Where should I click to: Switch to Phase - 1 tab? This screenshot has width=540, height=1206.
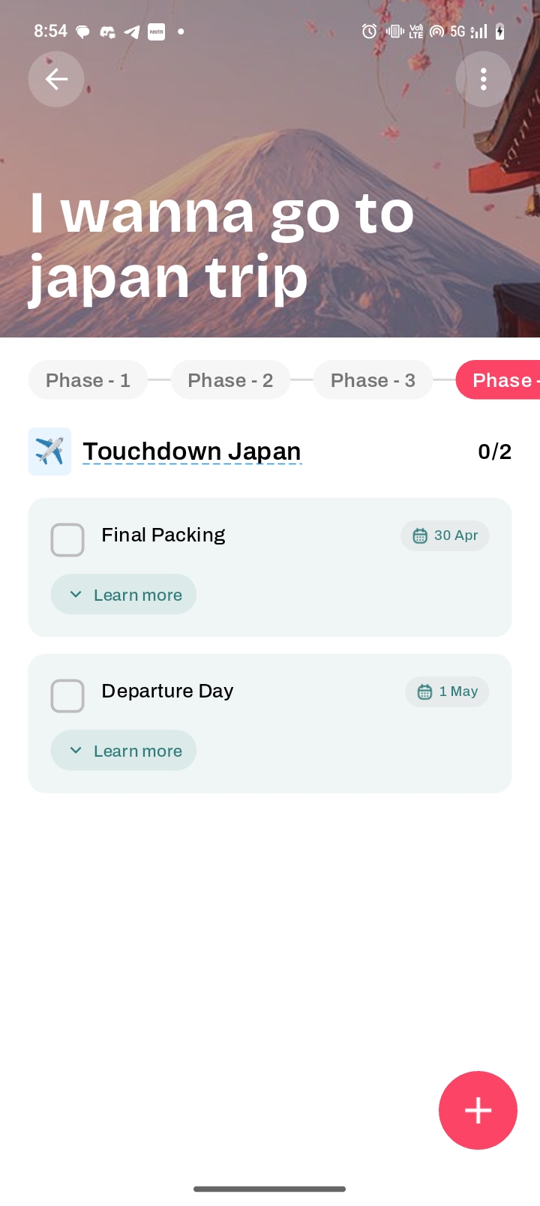(88, 380)
